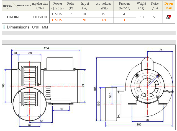The image size is (177, 131).
Task: Click the R45 radius label on motor
Action: [x=150, y=82]
